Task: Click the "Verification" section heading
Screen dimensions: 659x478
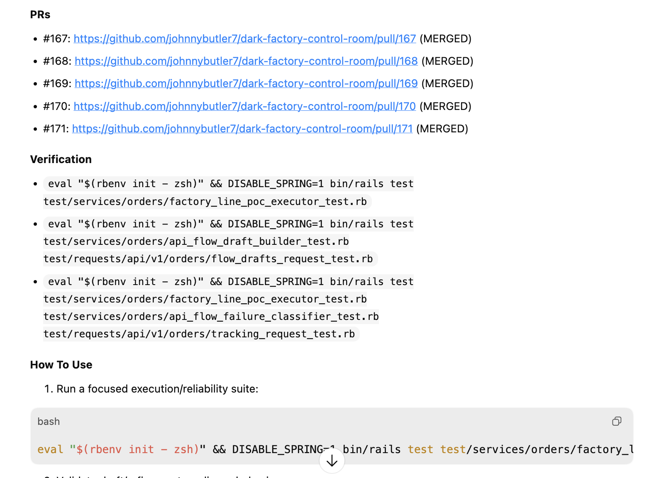Action: [61, 159]
